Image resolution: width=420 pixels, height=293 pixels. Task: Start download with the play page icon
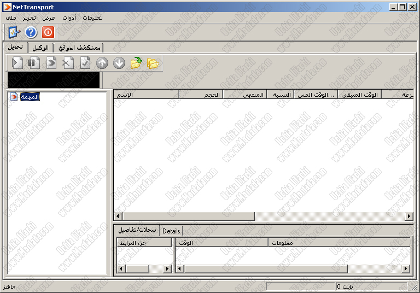[17, 63]
